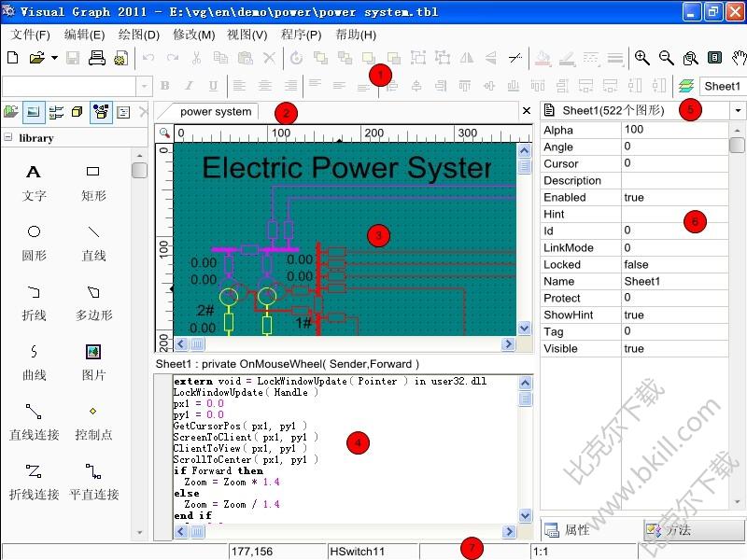Toggle the library view button in left panel
The image size is (747, 560).
pyautogui.click(x=33, y=112)
